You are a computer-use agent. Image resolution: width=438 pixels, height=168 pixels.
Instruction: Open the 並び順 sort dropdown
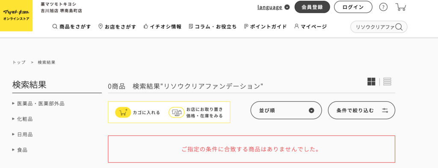click(286, 110)
